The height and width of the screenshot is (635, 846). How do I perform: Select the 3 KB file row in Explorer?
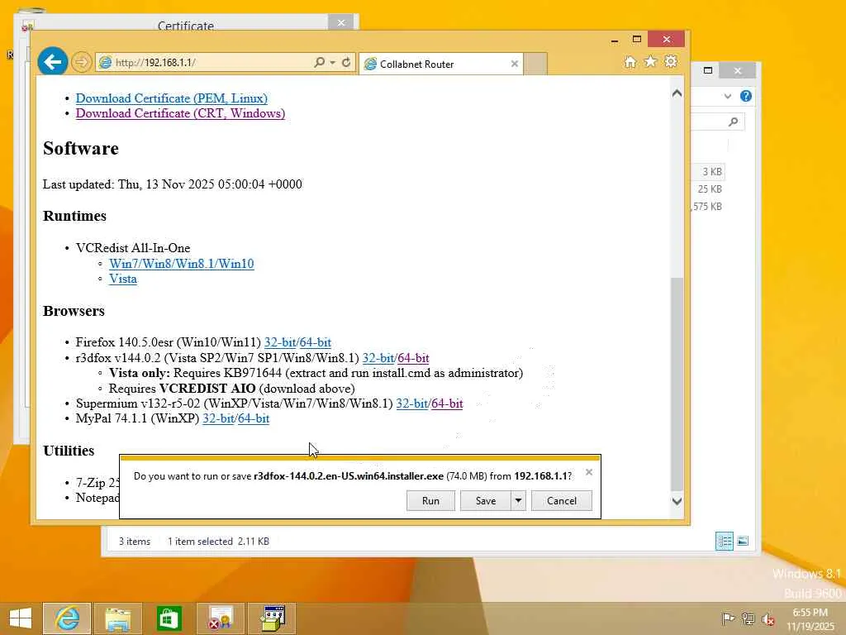[708, 172]
